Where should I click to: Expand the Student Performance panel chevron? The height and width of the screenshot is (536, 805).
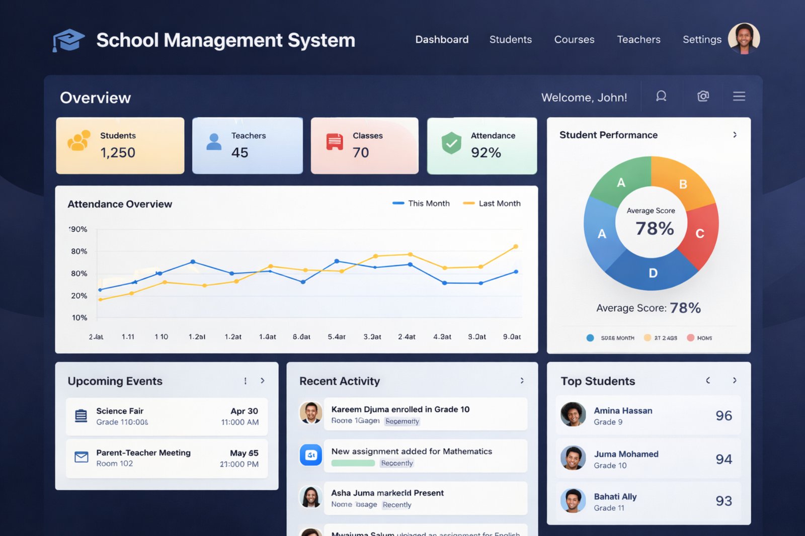[x=735, y=135]
